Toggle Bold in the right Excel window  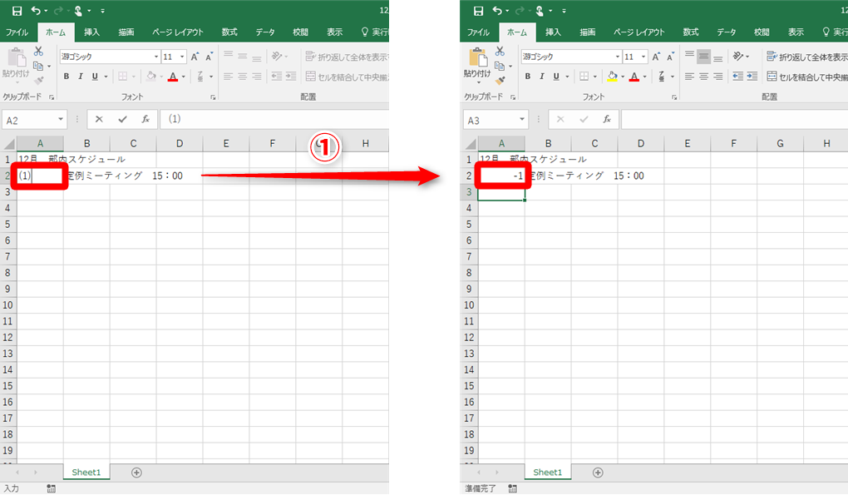click(528, 77)
